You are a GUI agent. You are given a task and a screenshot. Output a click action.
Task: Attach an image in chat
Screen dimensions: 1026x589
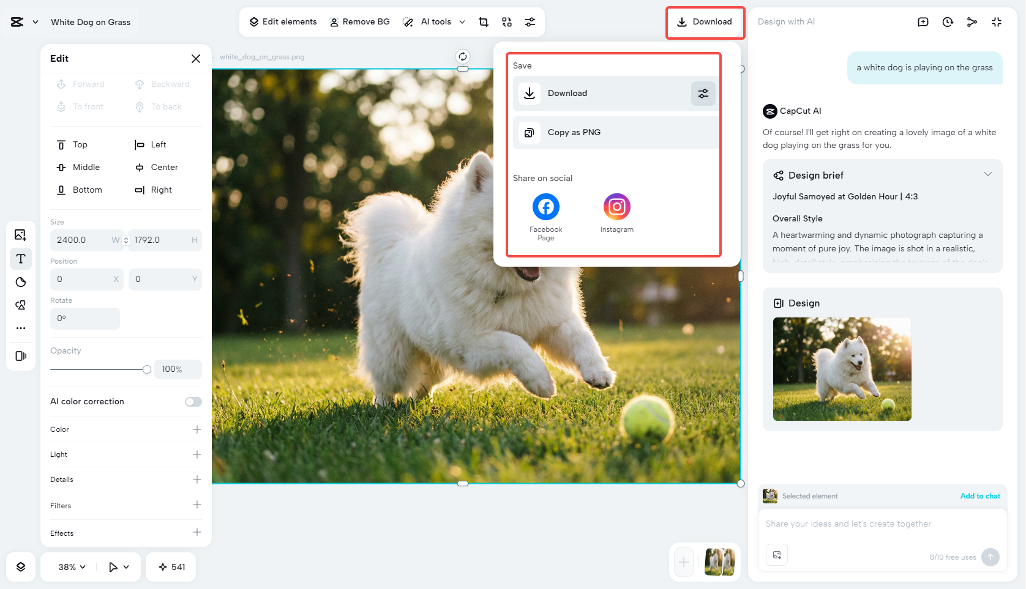coord(777,555)
